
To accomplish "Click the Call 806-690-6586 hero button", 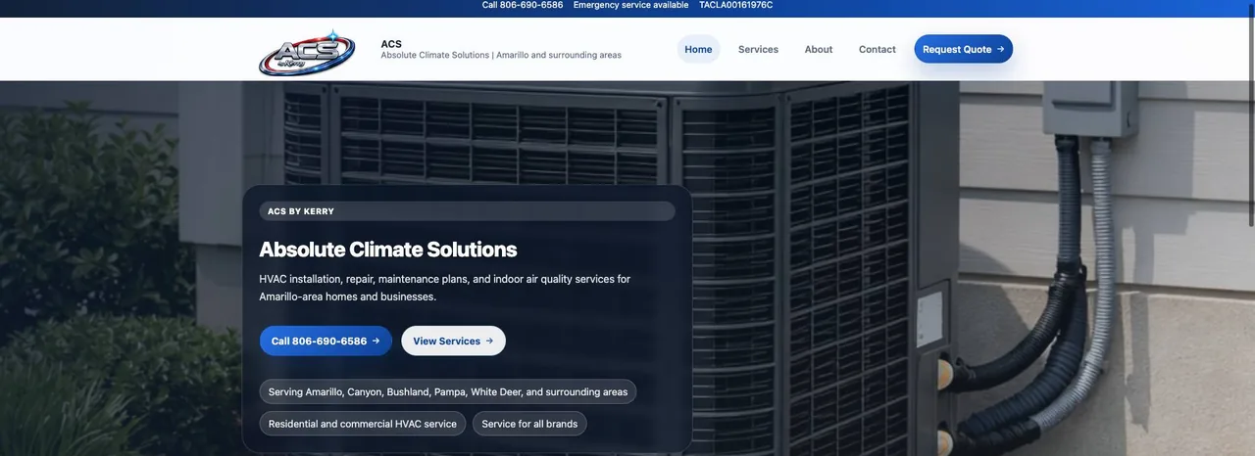I will (326, 341).
